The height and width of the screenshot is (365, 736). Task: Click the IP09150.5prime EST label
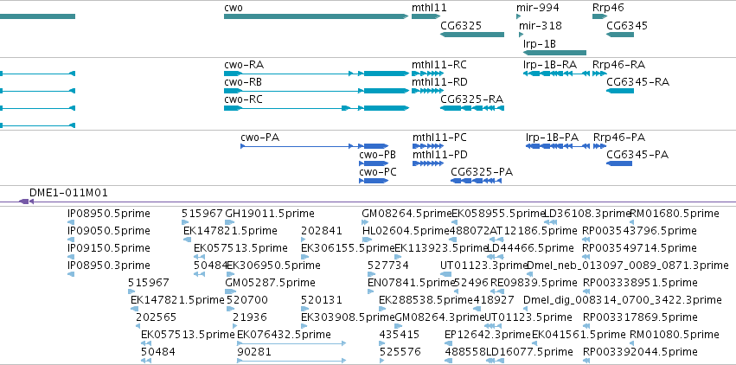point(109,248)
